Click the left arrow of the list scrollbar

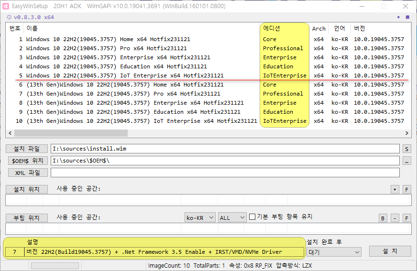coord(10,133)
